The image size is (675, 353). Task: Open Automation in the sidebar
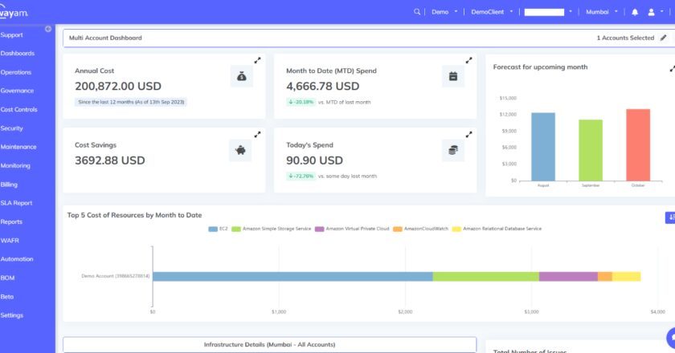click(17, 259)
